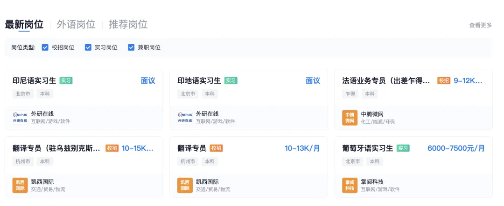Toggle the 实习岗位 checkbox

point(88,47)
